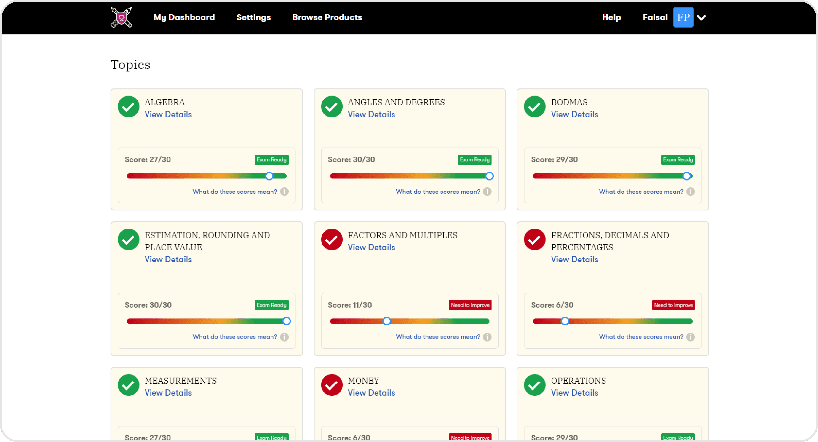Image resolution: width=818 pixels, height=442 pixels.
Task: Click the Estimation, Rounding checkmark icon
Action: pyautogui.click(x=128, y=240)
